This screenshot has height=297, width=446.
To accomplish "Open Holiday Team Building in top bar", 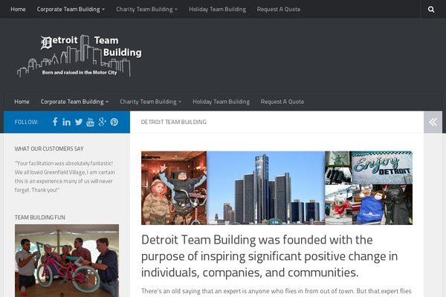I will pos(218,10).
